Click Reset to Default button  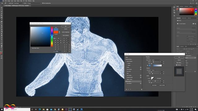coord(162,85)
